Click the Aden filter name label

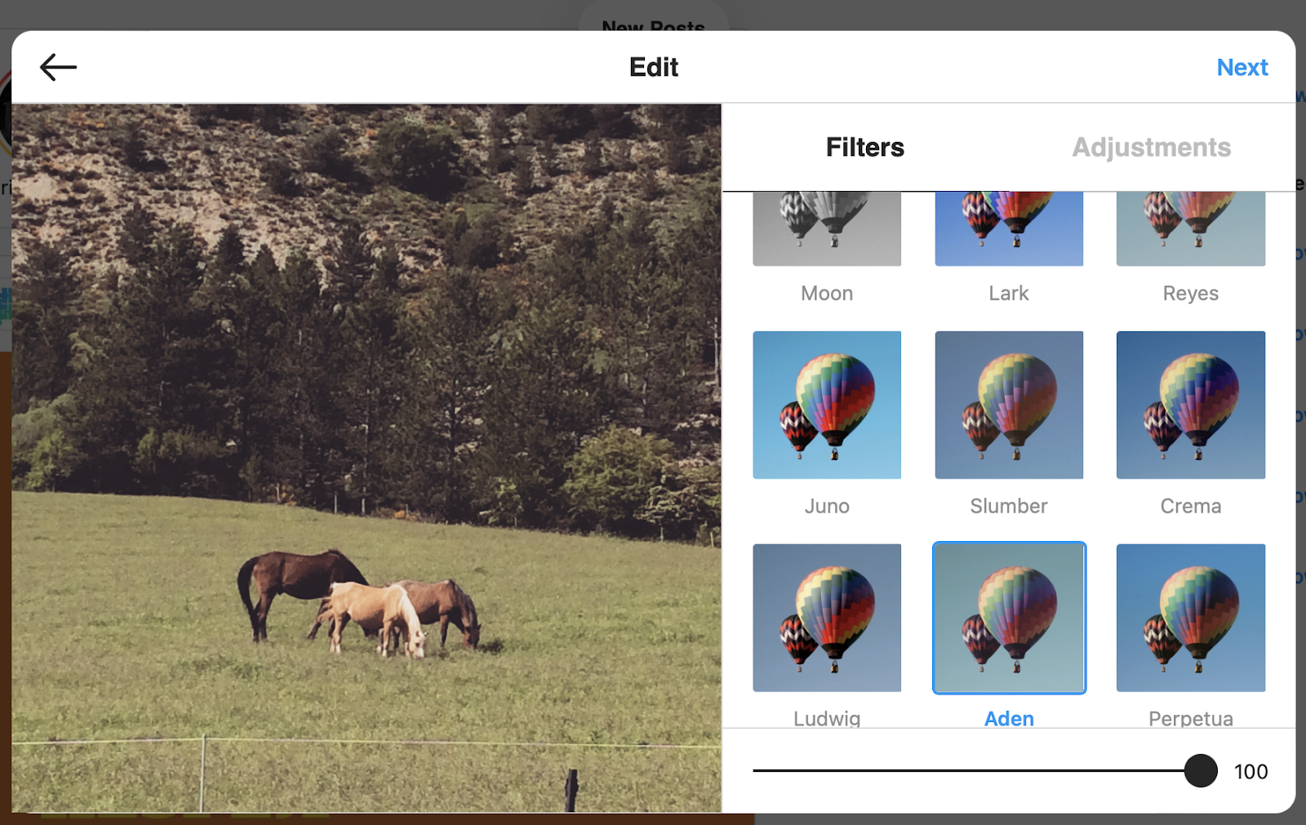[x=1009, y=718]
